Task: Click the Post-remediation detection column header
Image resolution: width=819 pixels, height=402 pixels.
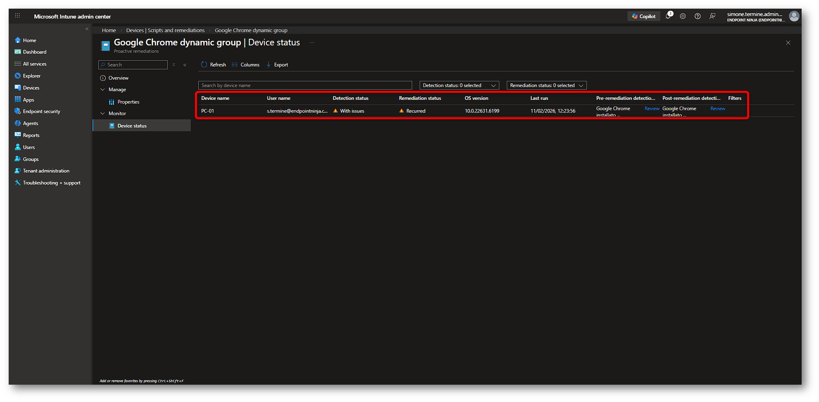Action: coord(691,98)
